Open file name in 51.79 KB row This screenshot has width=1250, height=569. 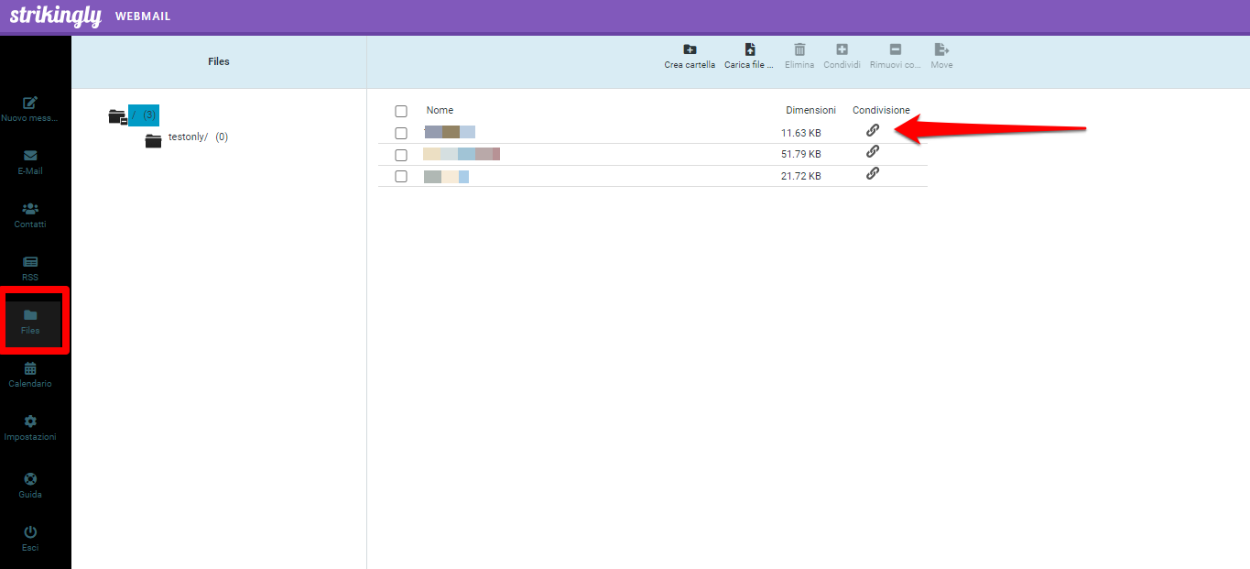point(462,154)
